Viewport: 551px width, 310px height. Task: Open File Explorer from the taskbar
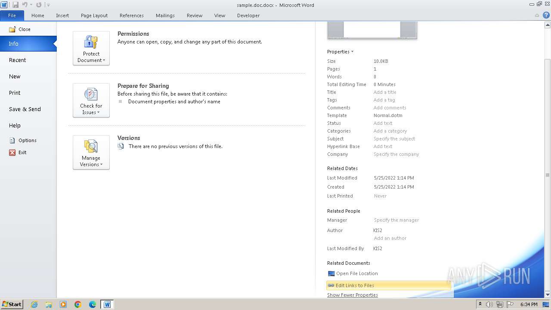[49, 304]
